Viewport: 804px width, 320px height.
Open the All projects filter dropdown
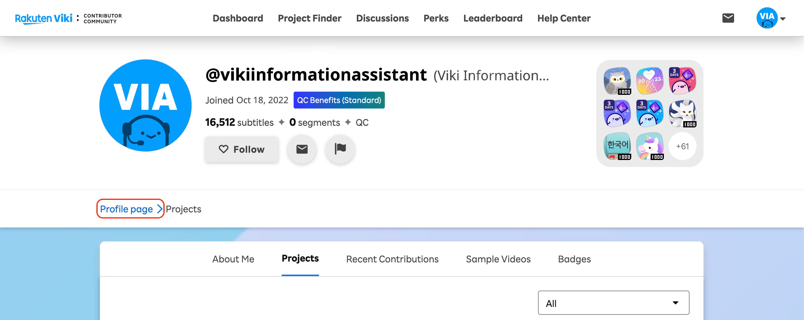point(613,303)
